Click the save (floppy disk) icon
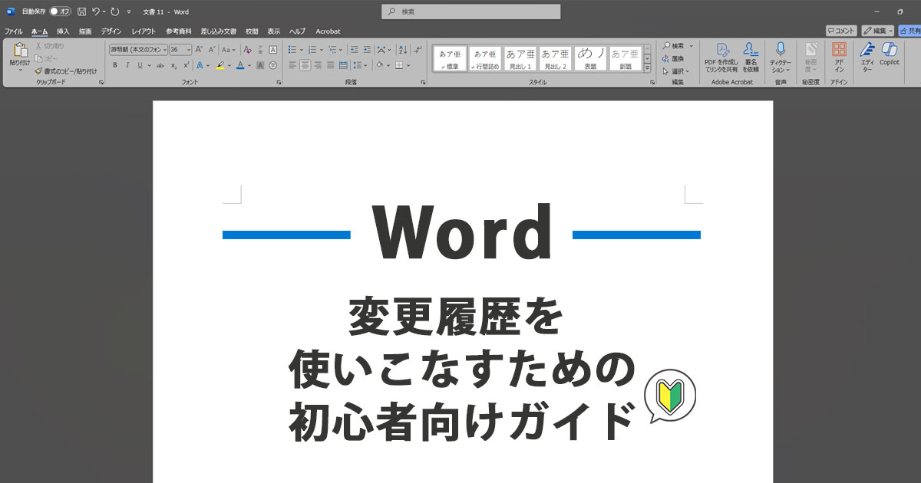Image resolution: width=921 pixels, height=483 pixels. [81, 11]
